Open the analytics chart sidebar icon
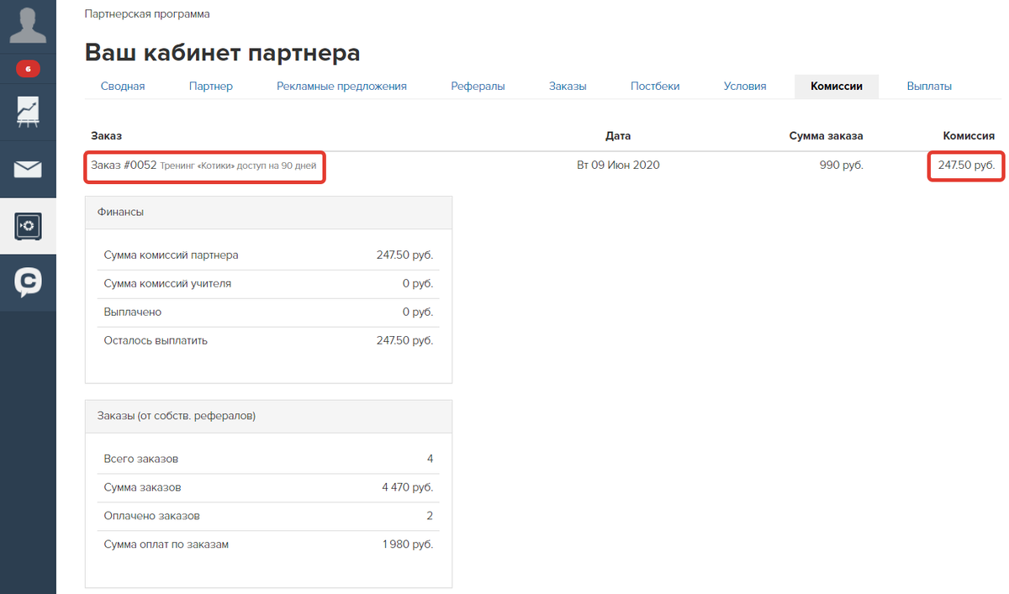Image resolution: width=1009 pixels, height=594 pixels. click(x=28, y=113)
